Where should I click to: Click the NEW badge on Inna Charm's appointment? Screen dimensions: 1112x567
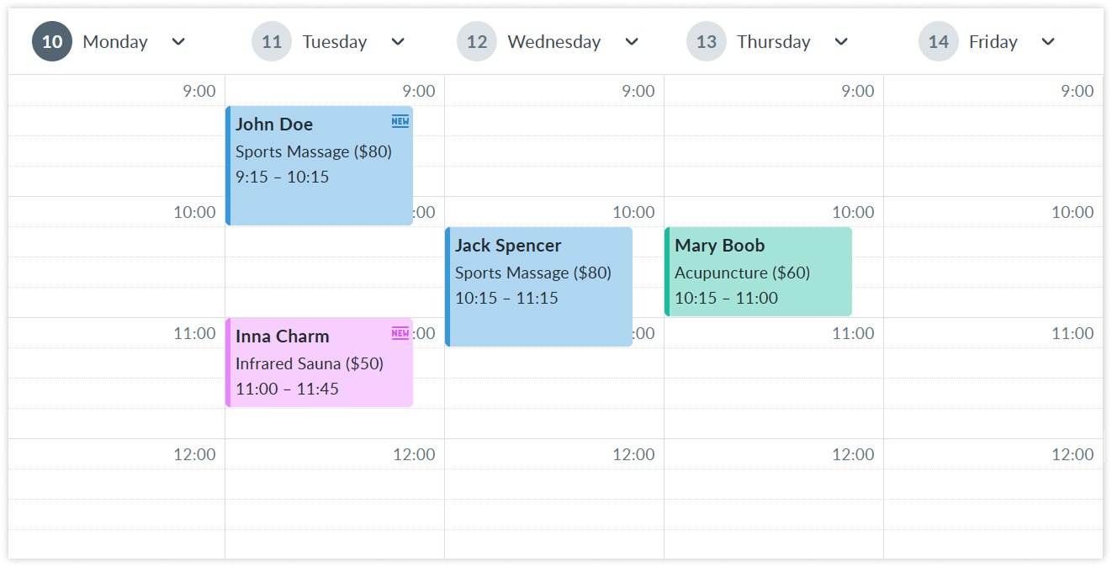coord(400,334)
